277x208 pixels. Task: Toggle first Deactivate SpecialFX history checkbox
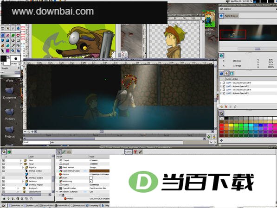(x=224, y=83)
